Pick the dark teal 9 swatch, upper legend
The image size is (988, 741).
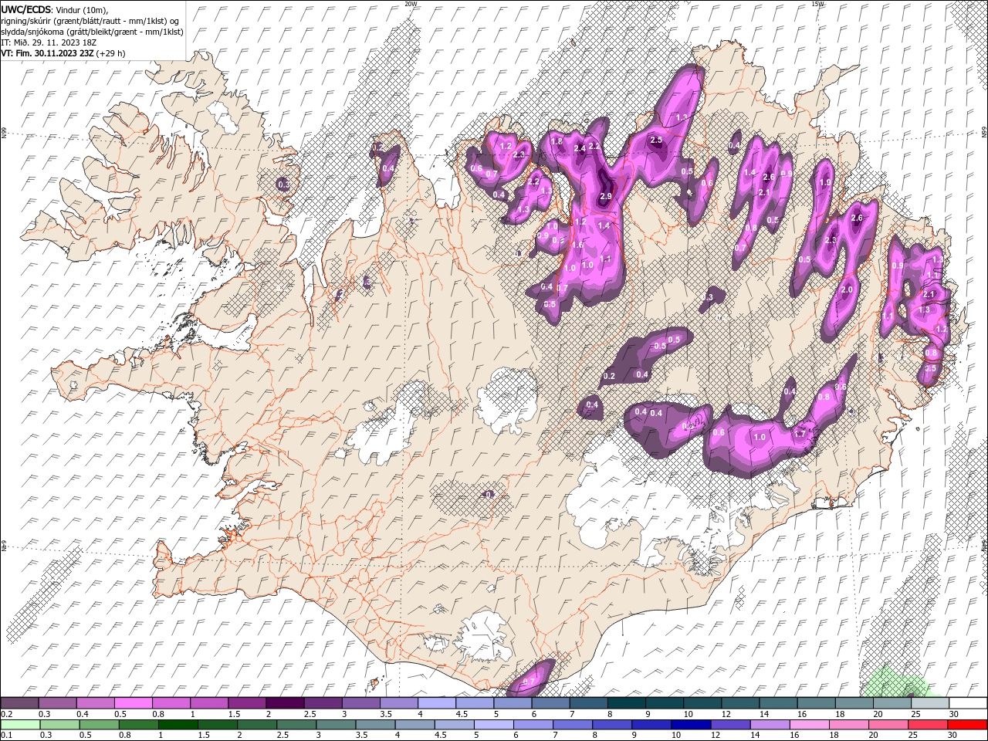[x=663, y=703]
